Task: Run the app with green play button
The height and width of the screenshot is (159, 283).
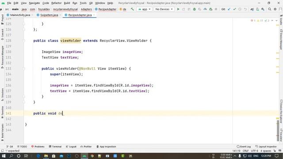Action: click(178, 9)
